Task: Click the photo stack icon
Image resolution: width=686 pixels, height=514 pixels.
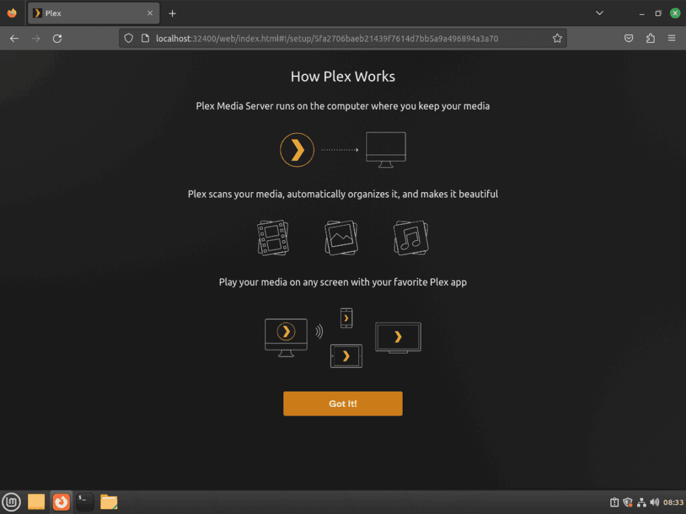Action: pyautogui.click(x=341, y=238)
